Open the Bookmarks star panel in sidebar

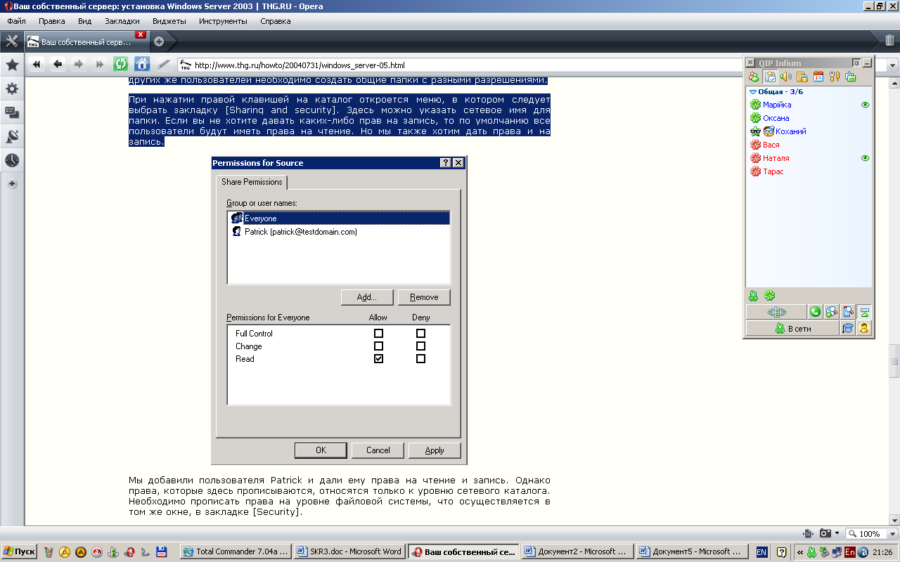pyautogui.click(x=12, y=65)
